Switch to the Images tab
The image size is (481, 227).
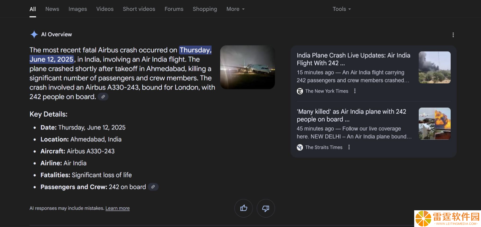pos(77,9)
